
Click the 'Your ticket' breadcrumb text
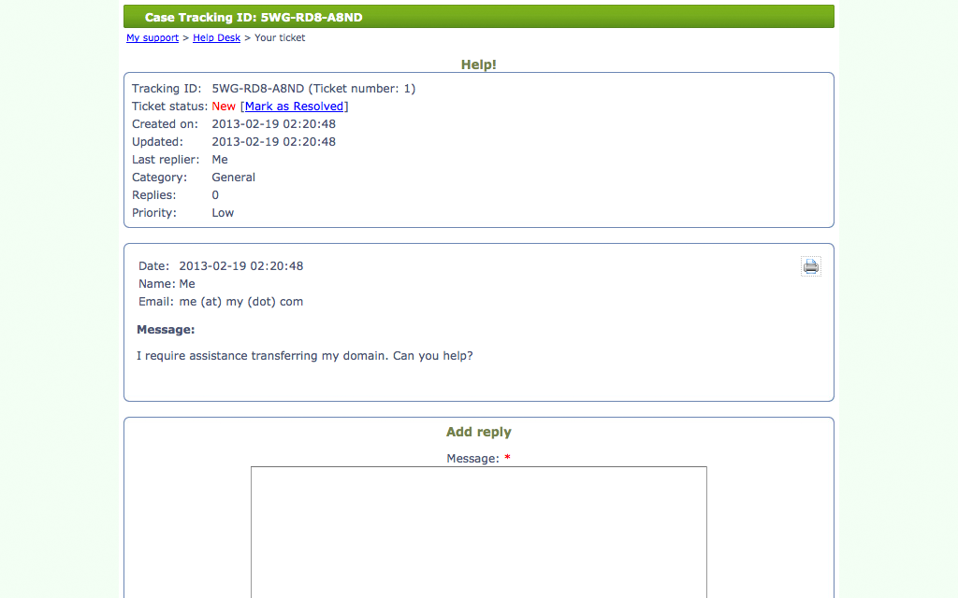coord(280,38)
